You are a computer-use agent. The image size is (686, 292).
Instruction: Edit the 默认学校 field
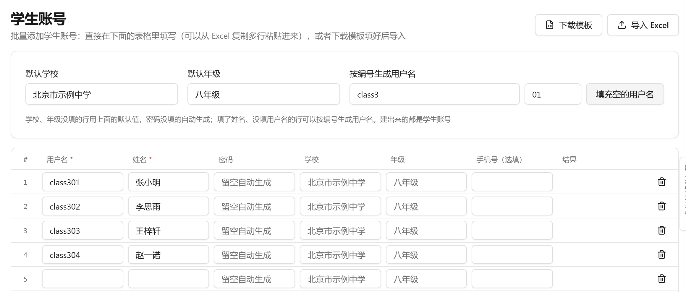click(101, 94)
